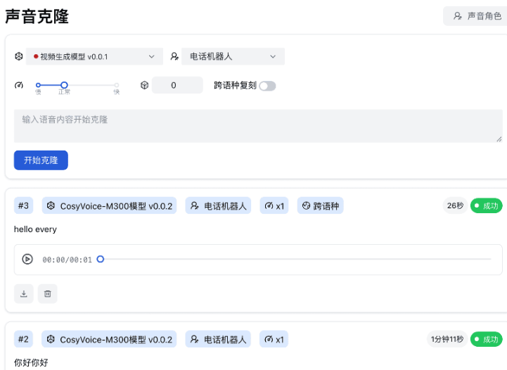Expand the 电话机器人 voice role dropdown
The height and width of the screenshot is (370, 507).
click(x=233, y=56)
